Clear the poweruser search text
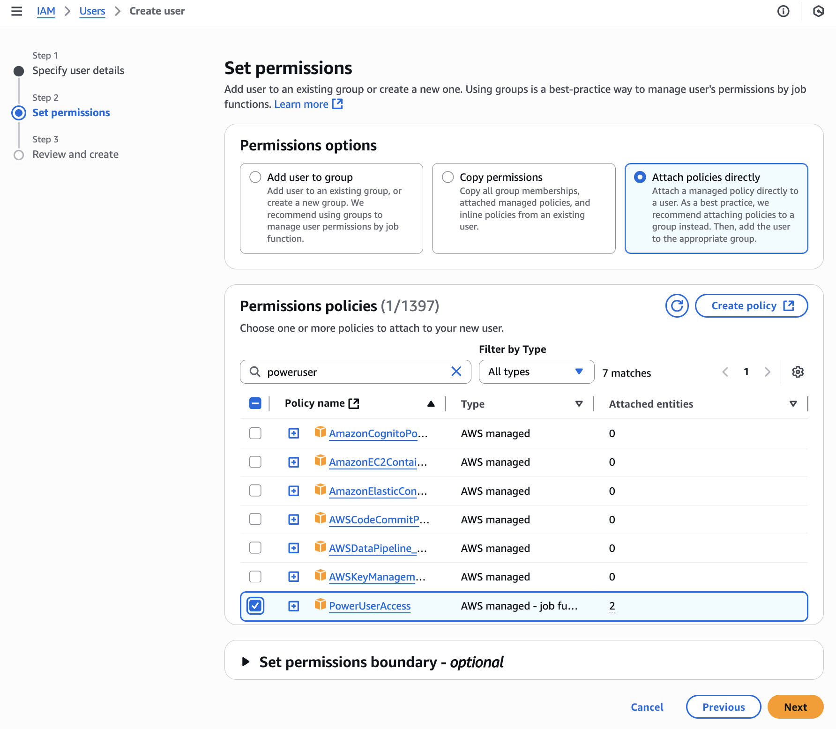836x729 pixels. 456,372
